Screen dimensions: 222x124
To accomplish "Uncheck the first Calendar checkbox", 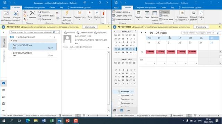I will pos(119,91).
